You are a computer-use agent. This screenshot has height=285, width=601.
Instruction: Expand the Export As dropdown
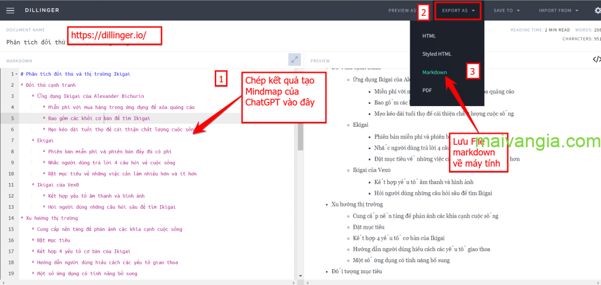(x=458, y=11)
